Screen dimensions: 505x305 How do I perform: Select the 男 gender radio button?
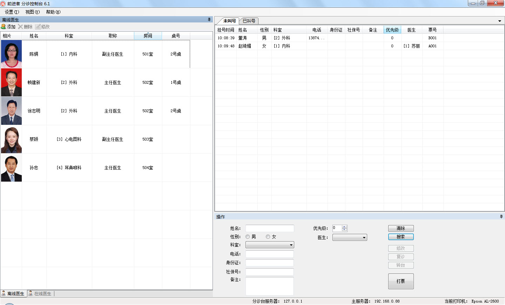(x=248, y=236)
